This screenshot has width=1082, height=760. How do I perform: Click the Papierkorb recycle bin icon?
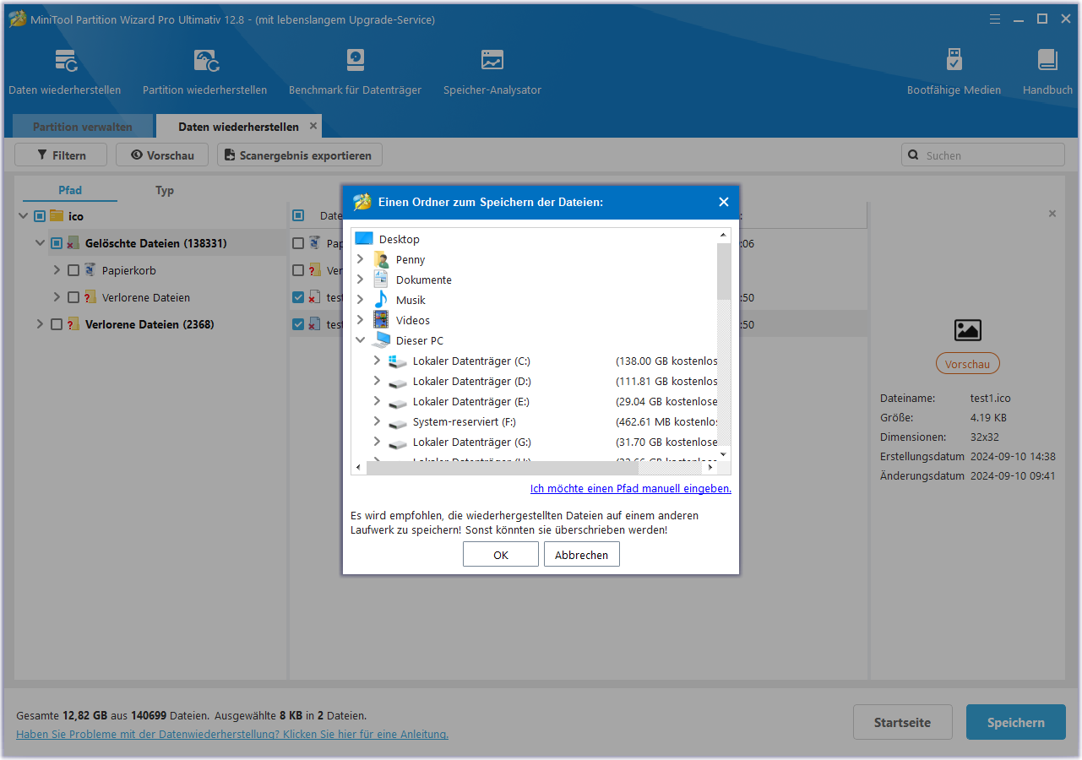pyautogui.click(x=90, y=270)
